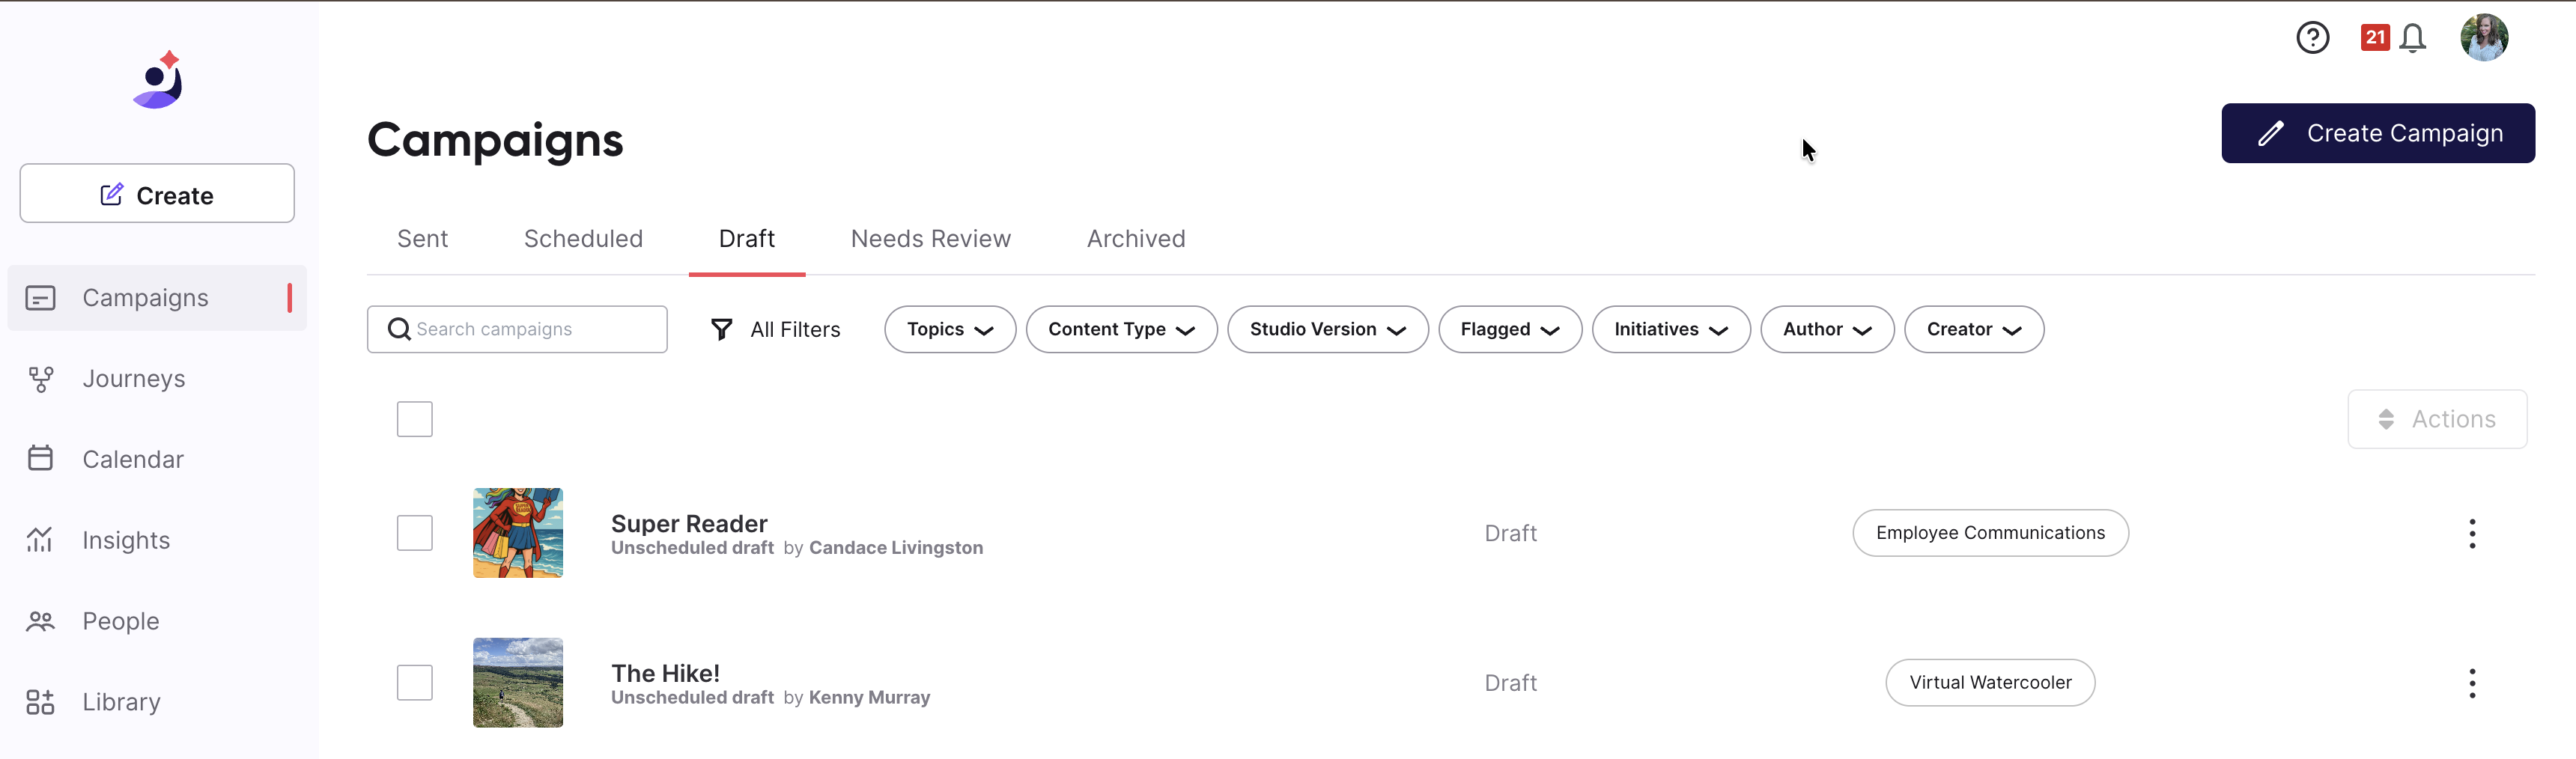Screen dimensions: 2576x759
Task: Open The Hike! thumbnail image
Action: point(518,683)
